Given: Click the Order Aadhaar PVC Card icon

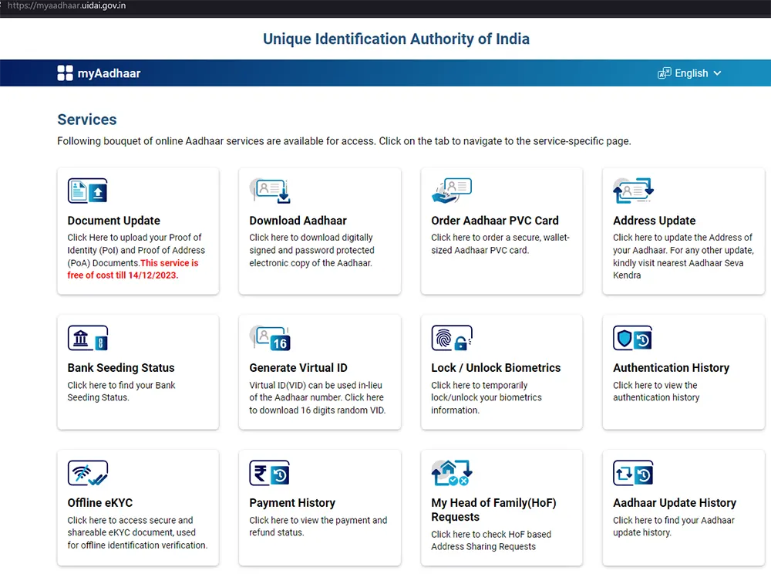Looking at the screenshot, I should [x=451, y=191].
